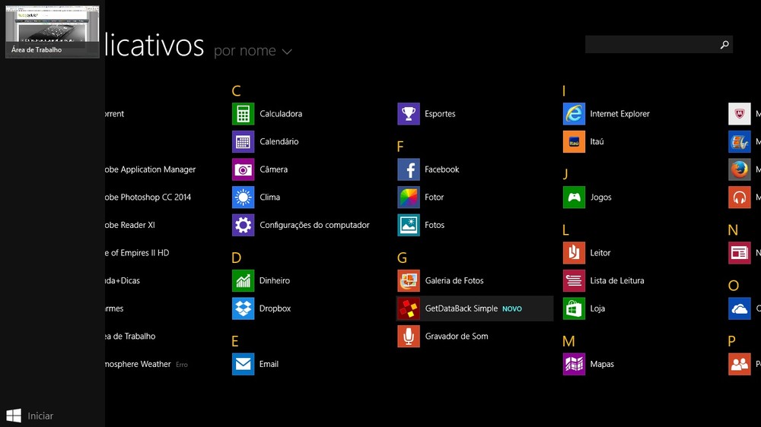761x427 pixels.
Task: Click the Configurações do computador gear icon
Action: 243,225
